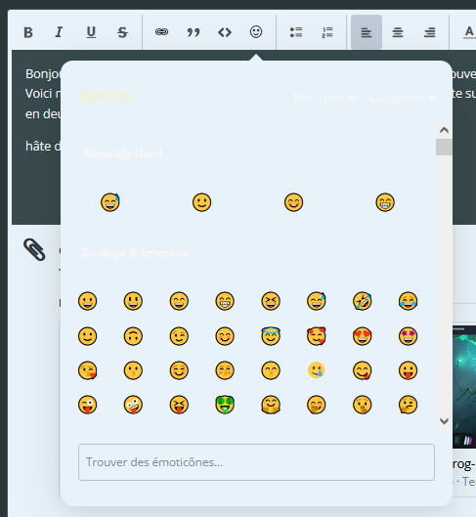Insert the smiling face with tear emoji
Image resolution: width=476 pixels, height=517 pixels.
tap(317, 370)
